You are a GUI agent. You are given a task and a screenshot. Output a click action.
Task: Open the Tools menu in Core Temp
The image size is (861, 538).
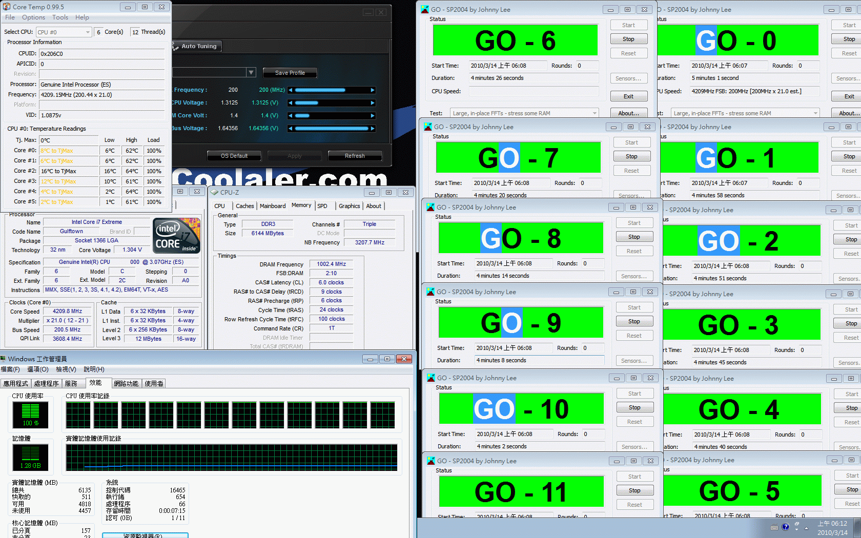[x=60, y=17]
